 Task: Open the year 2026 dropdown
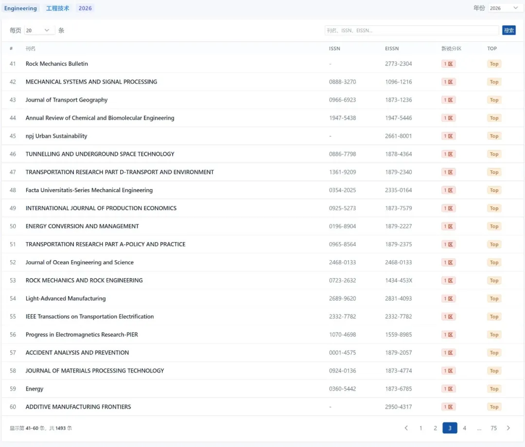click(504, 8)
